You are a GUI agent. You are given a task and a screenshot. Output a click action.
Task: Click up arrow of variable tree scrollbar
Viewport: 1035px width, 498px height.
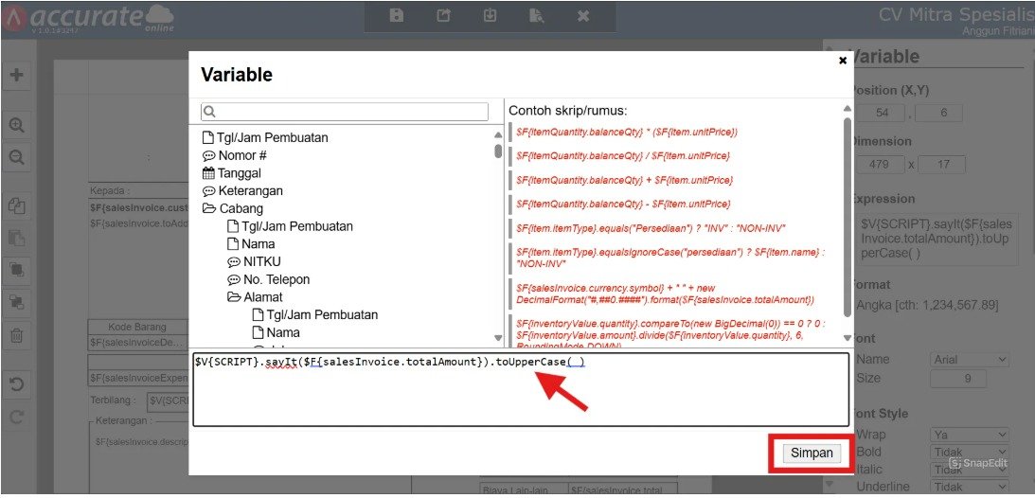pyautogui.click(x=498, y=134)
